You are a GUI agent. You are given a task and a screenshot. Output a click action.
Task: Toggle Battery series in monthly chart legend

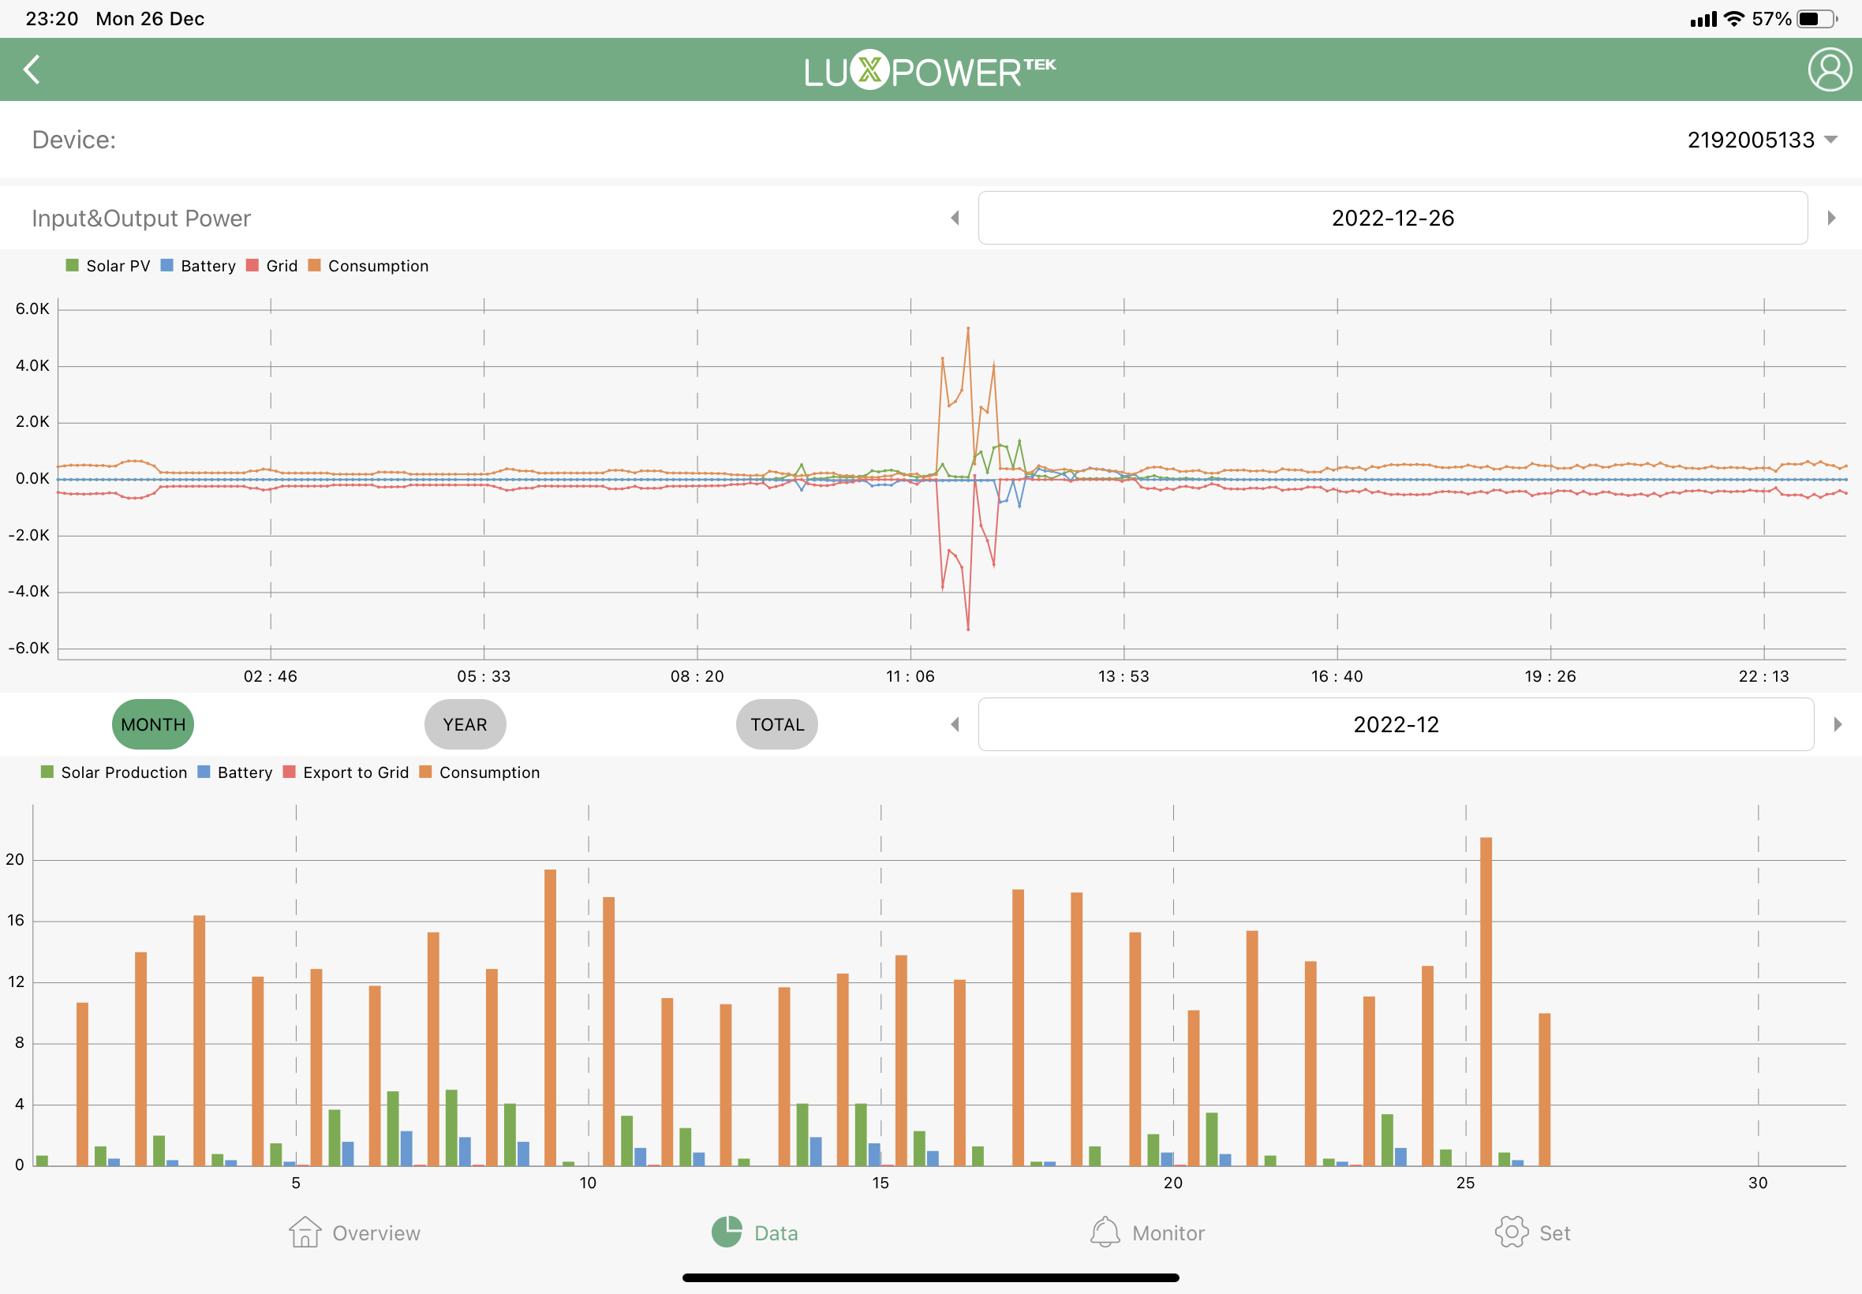[235, 772]
